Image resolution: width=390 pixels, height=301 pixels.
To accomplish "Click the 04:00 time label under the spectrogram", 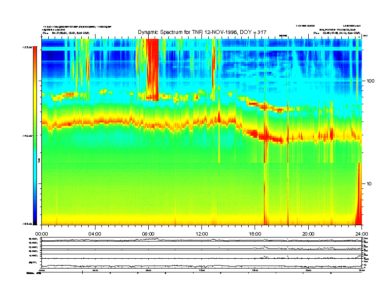I will pos(95,234).
